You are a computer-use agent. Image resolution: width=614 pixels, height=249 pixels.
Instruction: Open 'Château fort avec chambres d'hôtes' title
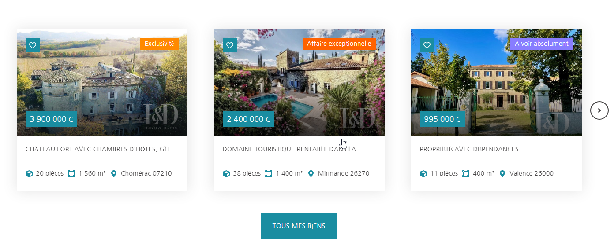[x=101, y=149]
